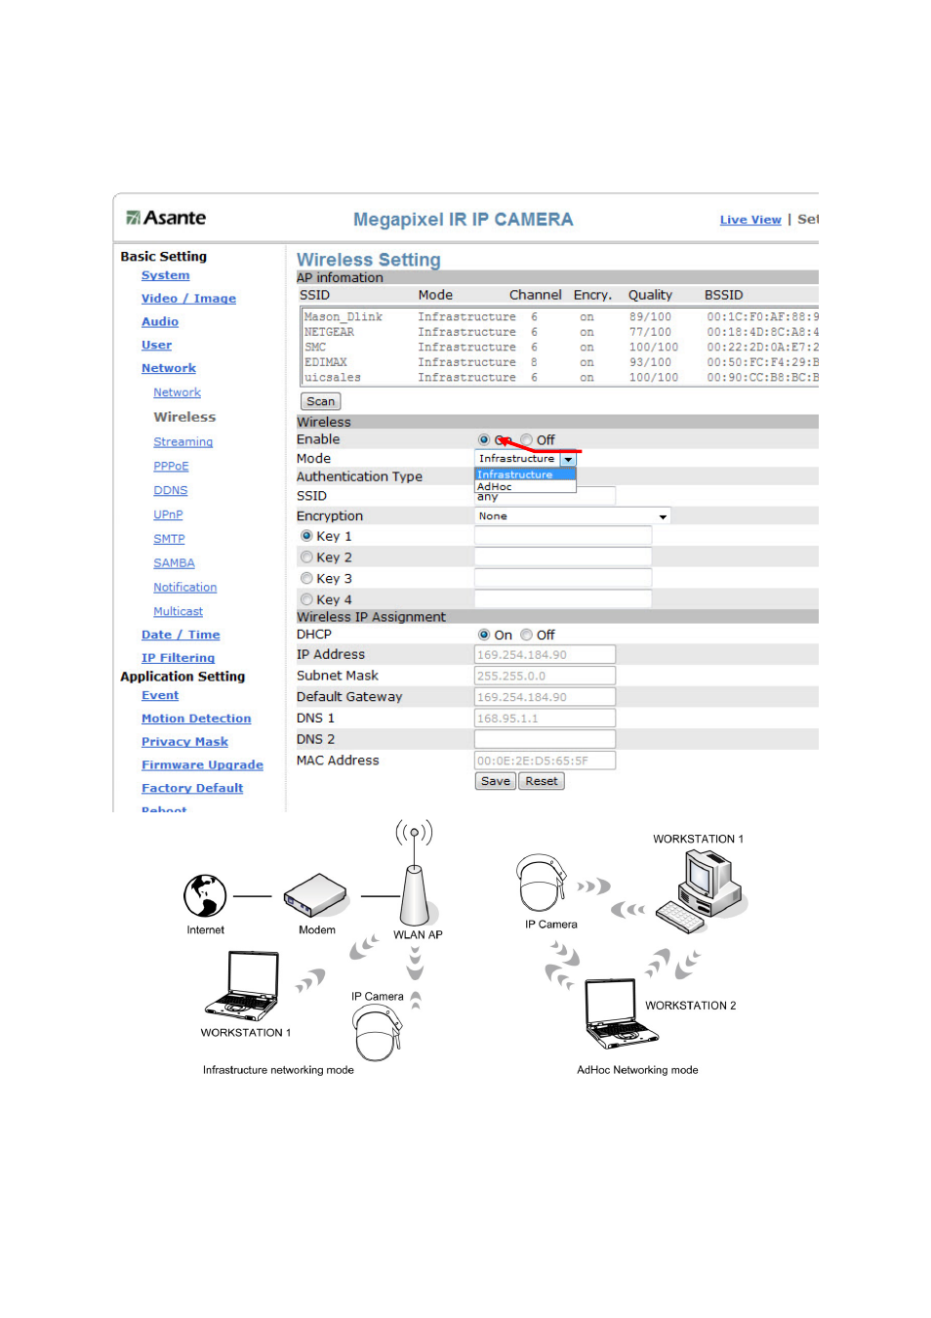The width and height of the screenshot is (931, 1318).
Task: Open the Notification page
Action: coord(184,588)
